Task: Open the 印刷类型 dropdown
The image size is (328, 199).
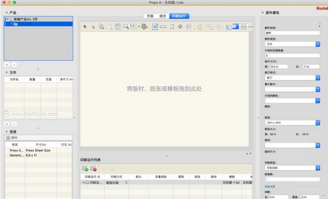Action: tap(292, 168)
